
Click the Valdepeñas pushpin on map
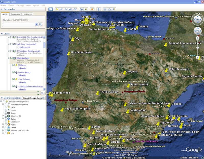(x=128, y=111)
